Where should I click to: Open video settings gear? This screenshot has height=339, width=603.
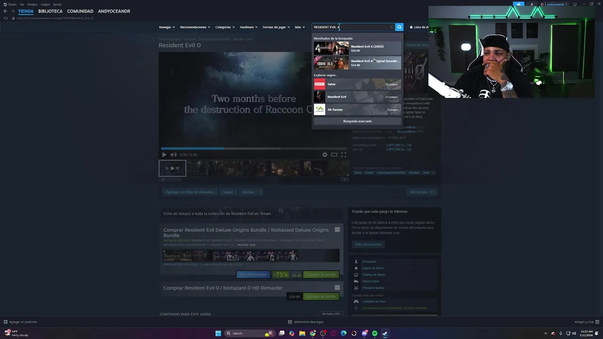[x=325, y=154]
